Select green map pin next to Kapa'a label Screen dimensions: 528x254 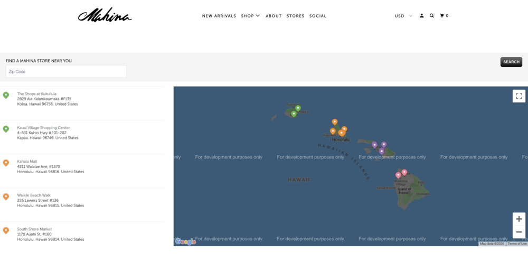298,108
